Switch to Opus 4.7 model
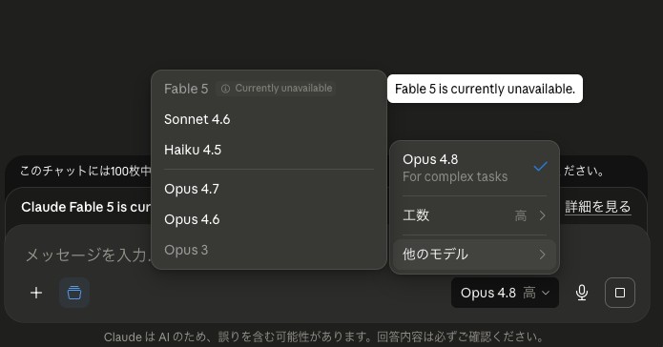Screen dimensions: 663x347 [269, 189]
